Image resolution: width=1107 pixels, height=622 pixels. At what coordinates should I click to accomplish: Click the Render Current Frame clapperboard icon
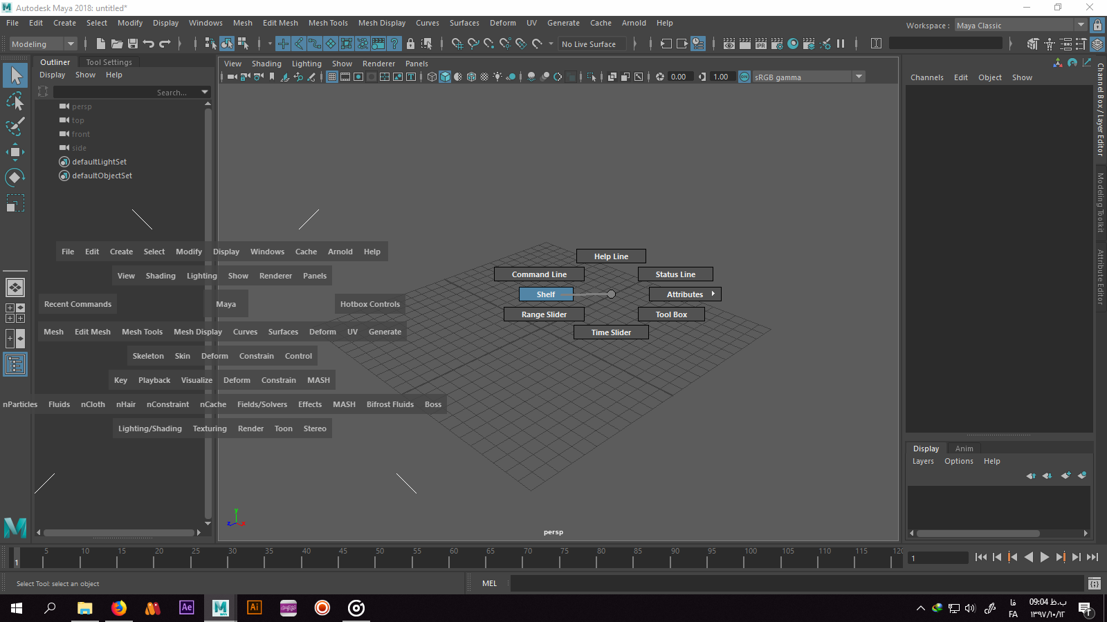point(745,44)
